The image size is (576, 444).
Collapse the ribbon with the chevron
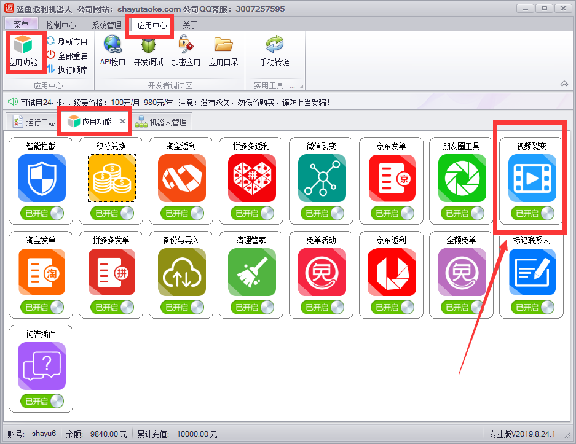click(564, 84)
